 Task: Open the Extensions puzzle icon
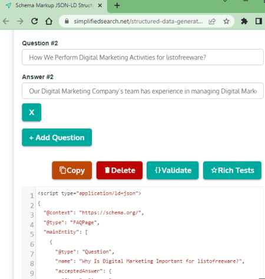pos(244,21)
